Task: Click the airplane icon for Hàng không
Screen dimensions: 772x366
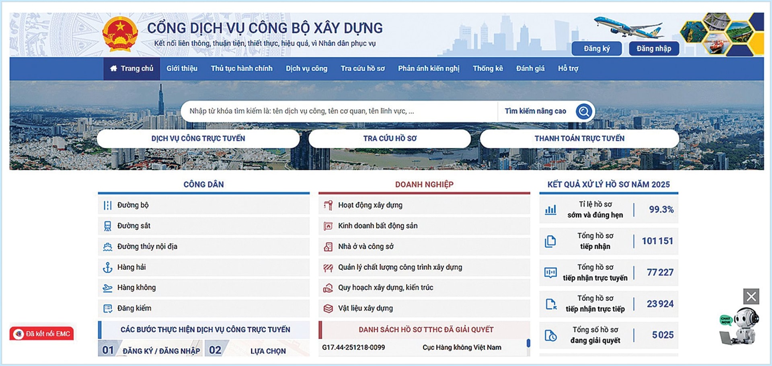Action: click(x=108, y=287)
